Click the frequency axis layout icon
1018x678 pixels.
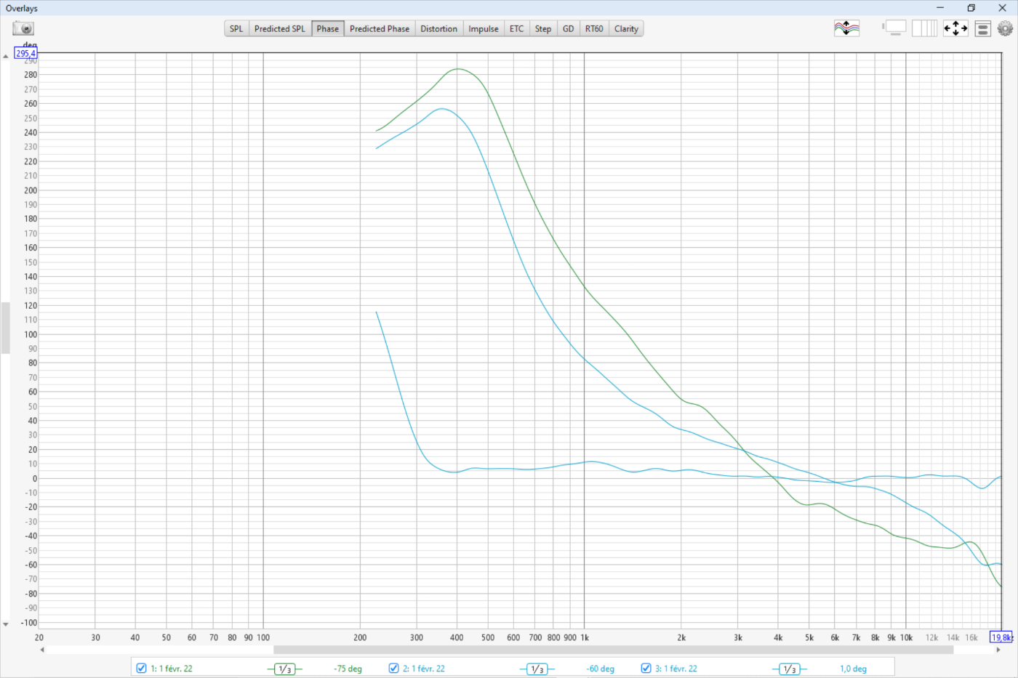point(924,28)
